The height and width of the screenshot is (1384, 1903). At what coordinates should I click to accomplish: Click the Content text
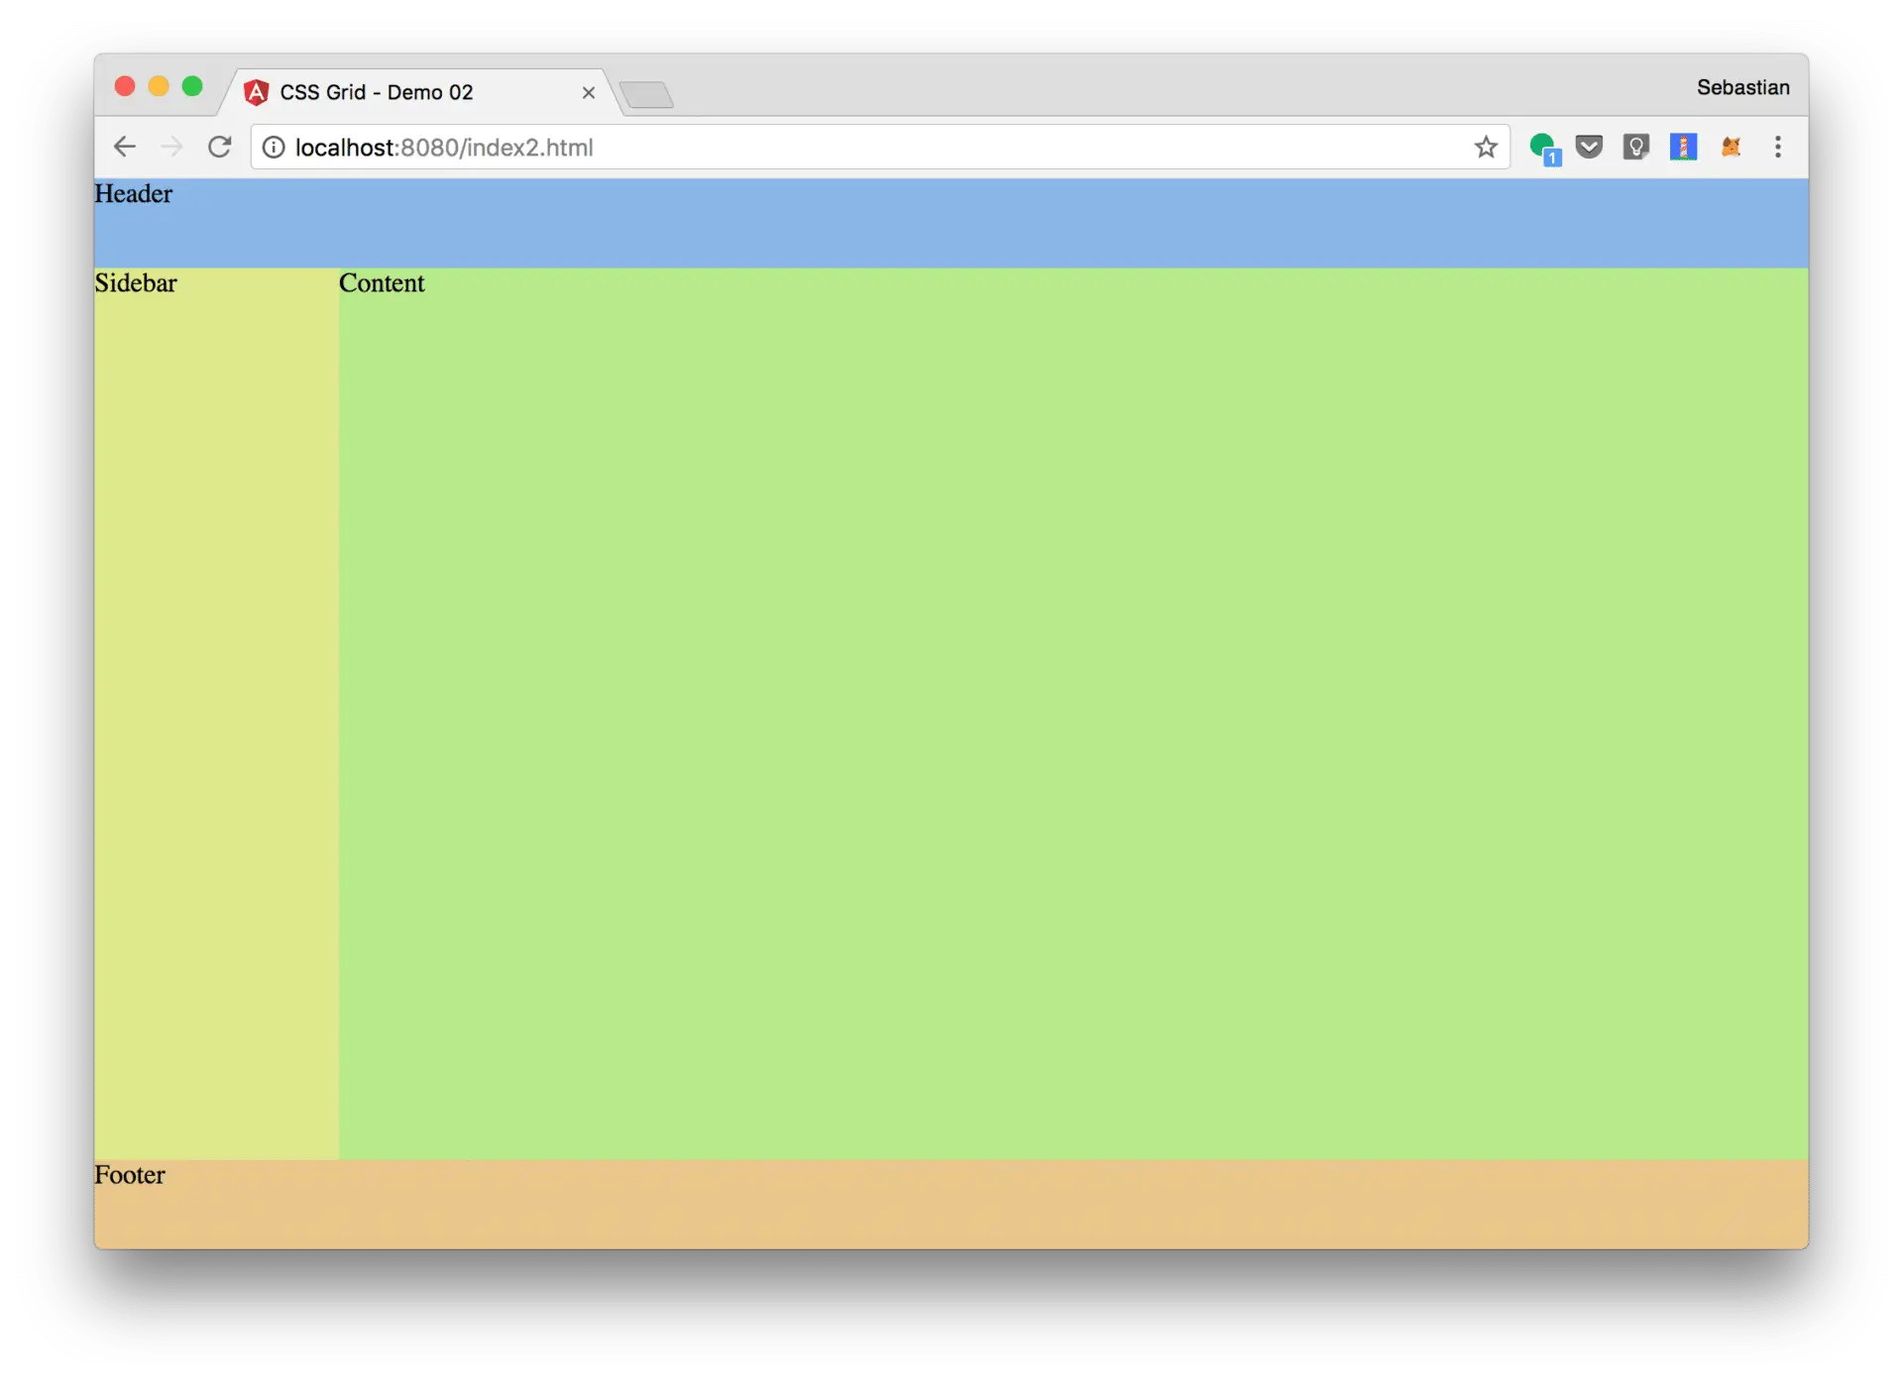pyautogui.click(x=382, y=283)
